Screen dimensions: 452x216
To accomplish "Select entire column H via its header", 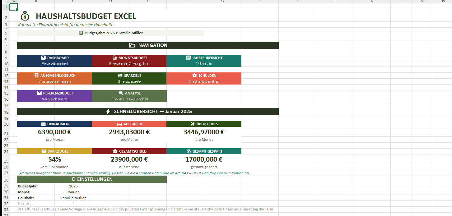I will coord(260,2).
